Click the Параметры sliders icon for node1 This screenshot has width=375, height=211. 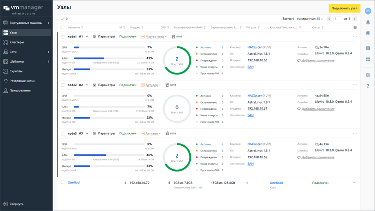pyautogui.click(x=95, y=37)
